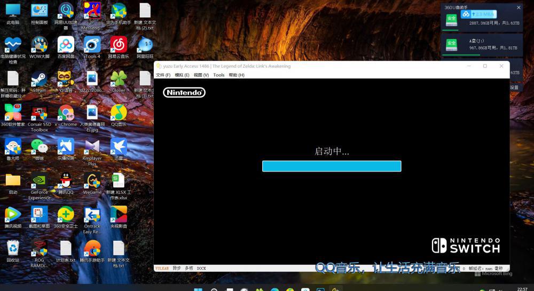Open 新建 文本文档 (2).txt file
Image resolution: width=534 pixels, height=291 pixels.
[x=145, y=15]
